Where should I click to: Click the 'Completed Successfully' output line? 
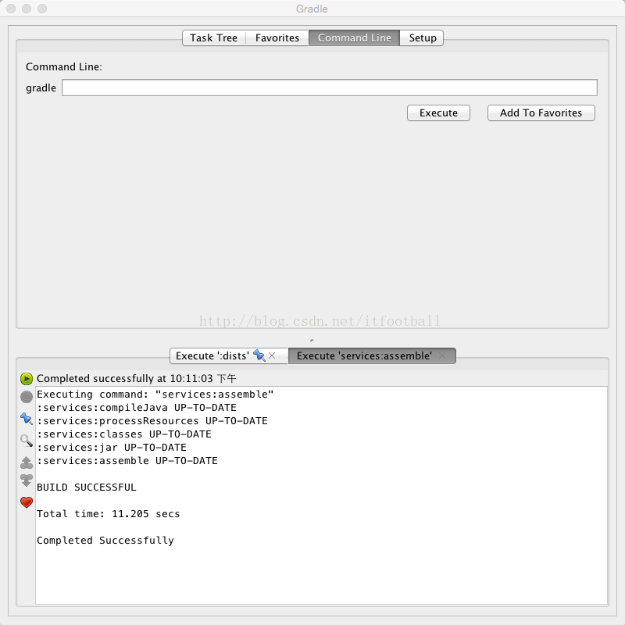click(x=105, y=541)
